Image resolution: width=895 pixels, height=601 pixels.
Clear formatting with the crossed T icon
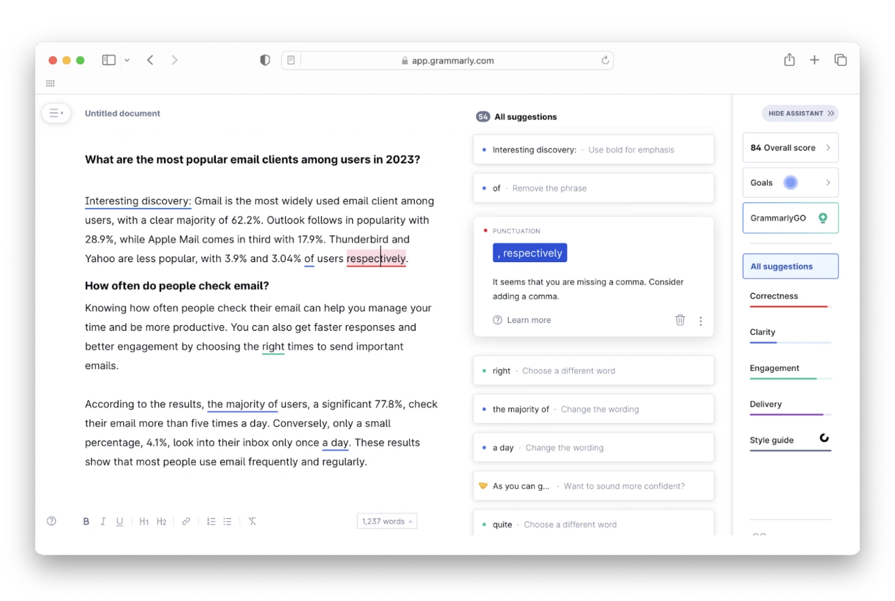(x=252, y=521)
